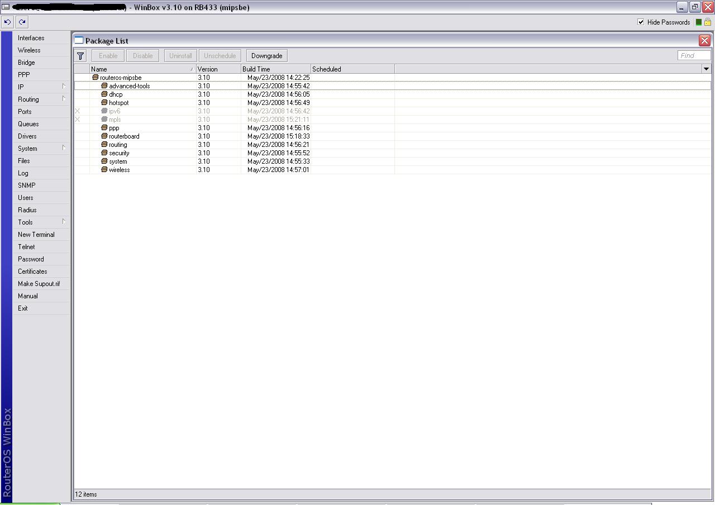Click the WinBox title bar system icon
Image resolution: width=715 pixels, height=505 pixels.
(6, 7)
